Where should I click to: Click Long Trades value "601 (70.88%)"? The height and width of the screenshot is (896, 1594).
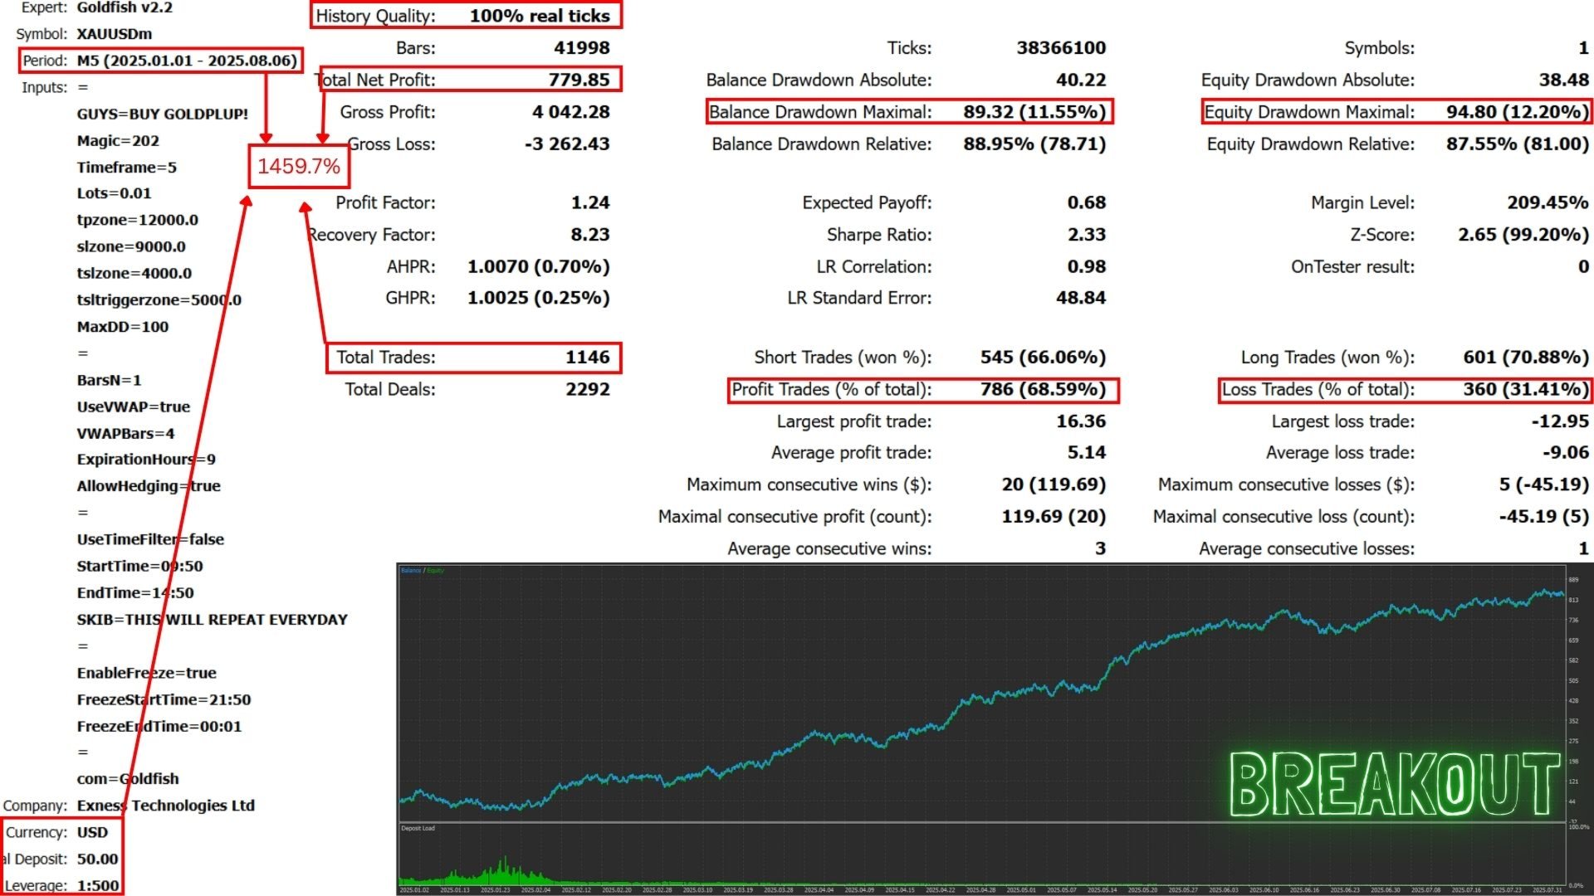pos(1526,358)
